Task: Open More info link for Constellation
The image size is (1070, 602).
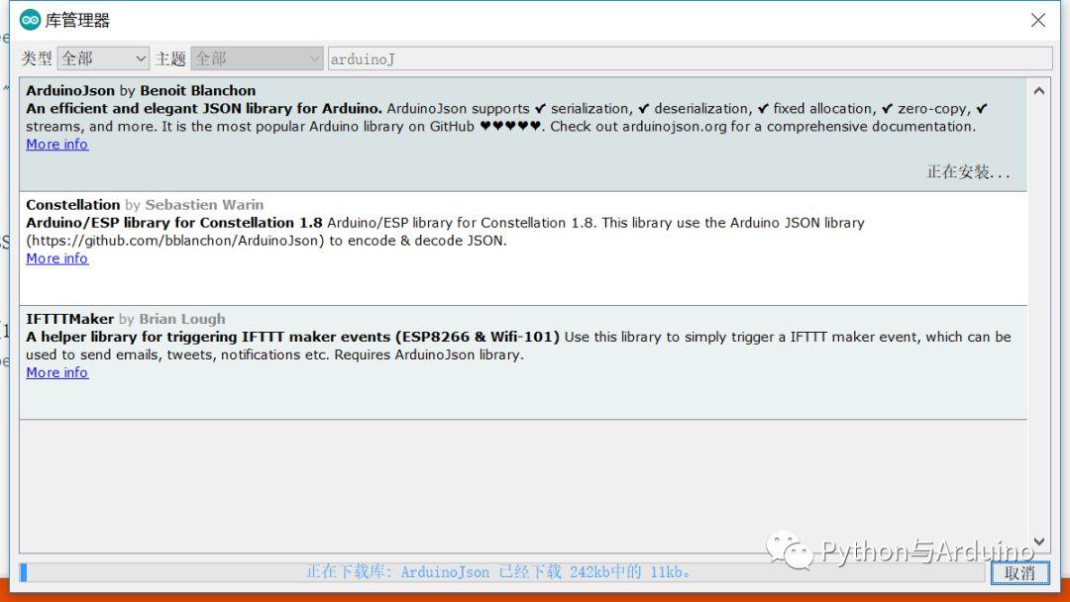Action: coord(57,258)
